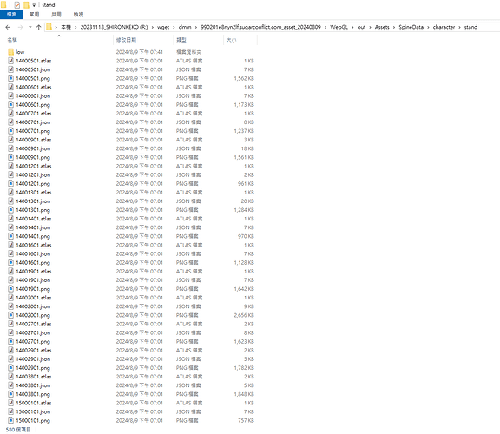Image resolution: width=500 pixels, height=434 pixels.
Task: Click the Up one level arrow
Action: [x=38, y=28]
